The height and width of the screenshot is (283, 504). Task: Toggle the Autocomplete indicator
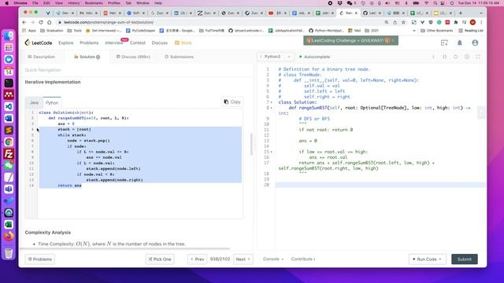tap(314, 57)
